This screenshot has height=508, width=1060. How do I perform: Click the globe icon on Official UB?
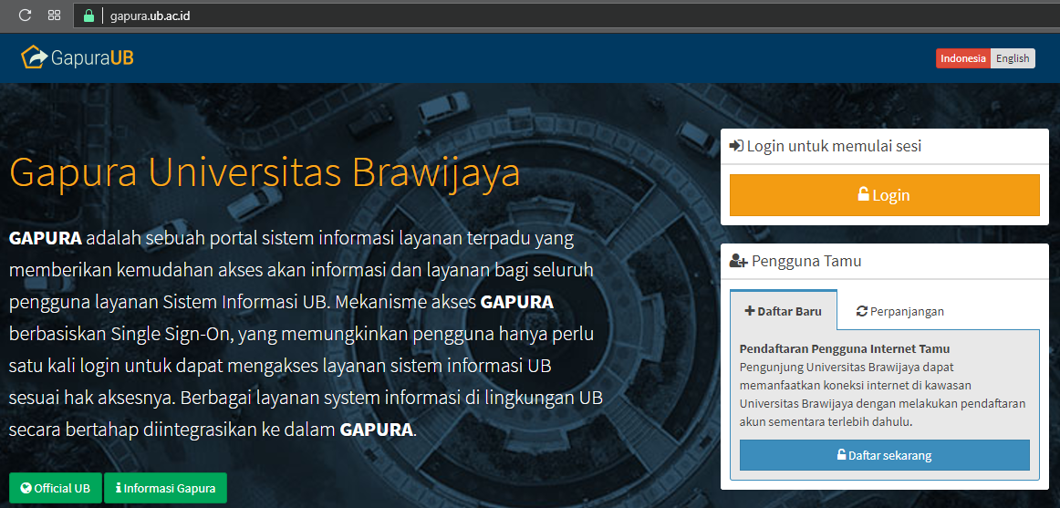click(x=26, y=489)
